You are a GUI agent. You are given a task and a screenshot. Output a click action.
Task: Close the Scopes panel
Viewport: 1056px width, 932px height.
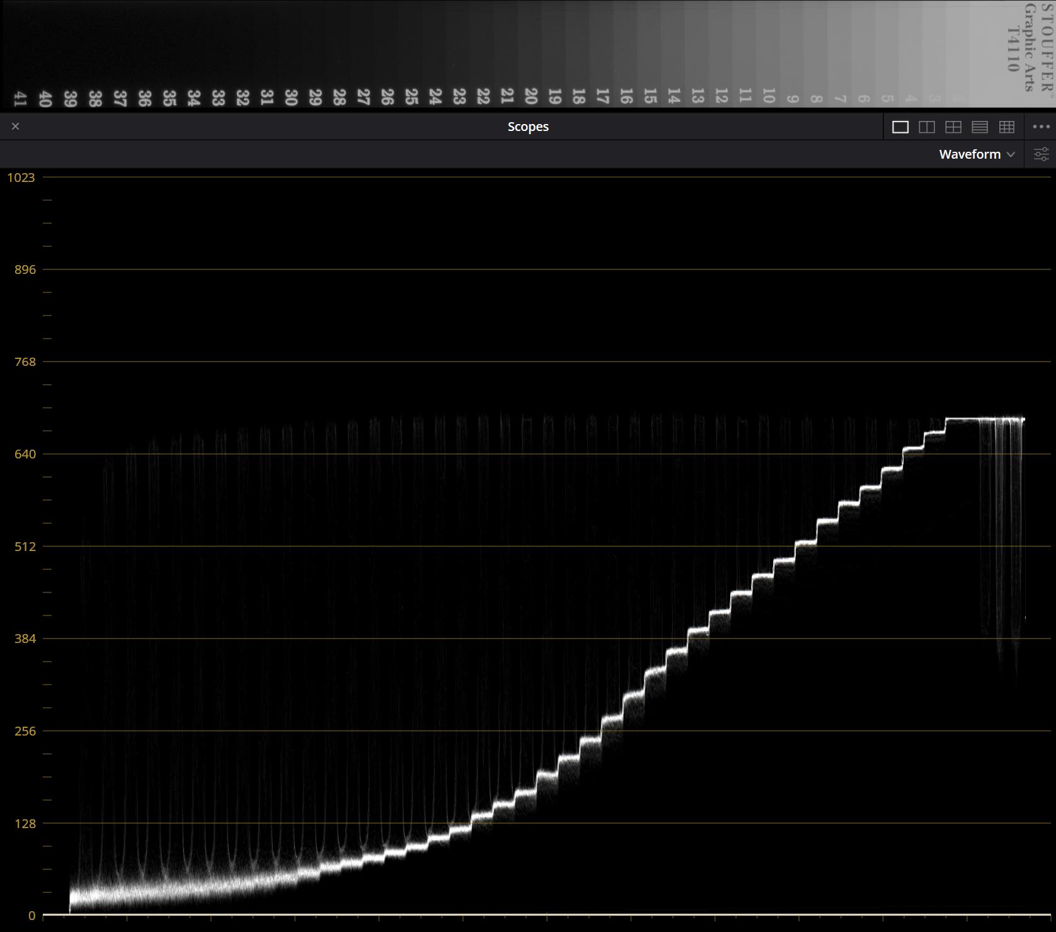[x=16, y=127]
